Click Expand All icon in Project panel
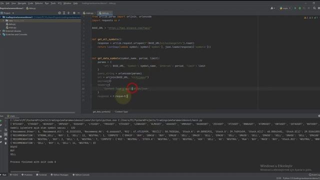Image resolution: width=320 pixels, height=180 pixels. tap(64, 13)
